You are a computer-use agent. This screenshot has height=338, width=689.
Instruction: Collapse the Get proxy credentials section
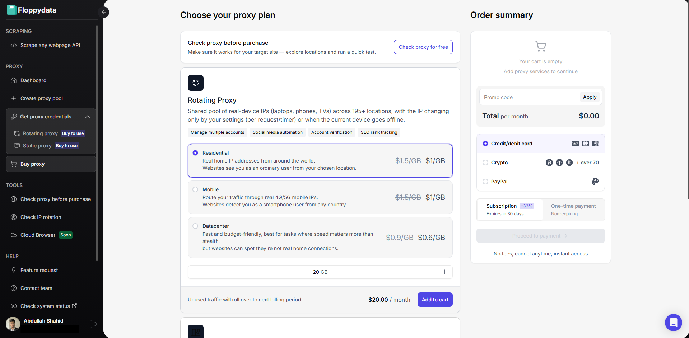[x=88, y=117]
